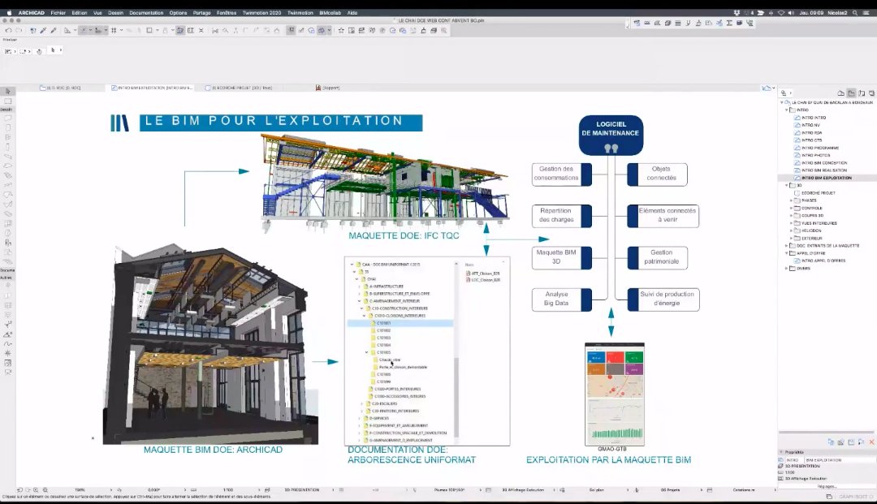Click the Réglages button in Properties
Screen dimensions: 877x504
(x=827, y=486)
